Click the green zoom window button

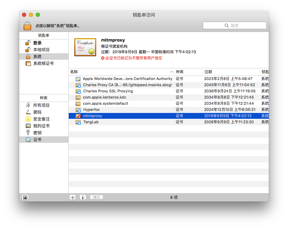click(x=38, y=15)
